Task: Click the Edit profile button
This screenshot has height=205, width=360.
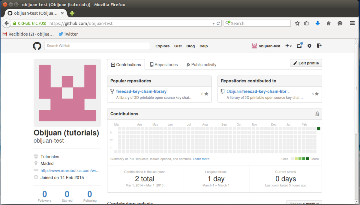Action: click(306, 63)
